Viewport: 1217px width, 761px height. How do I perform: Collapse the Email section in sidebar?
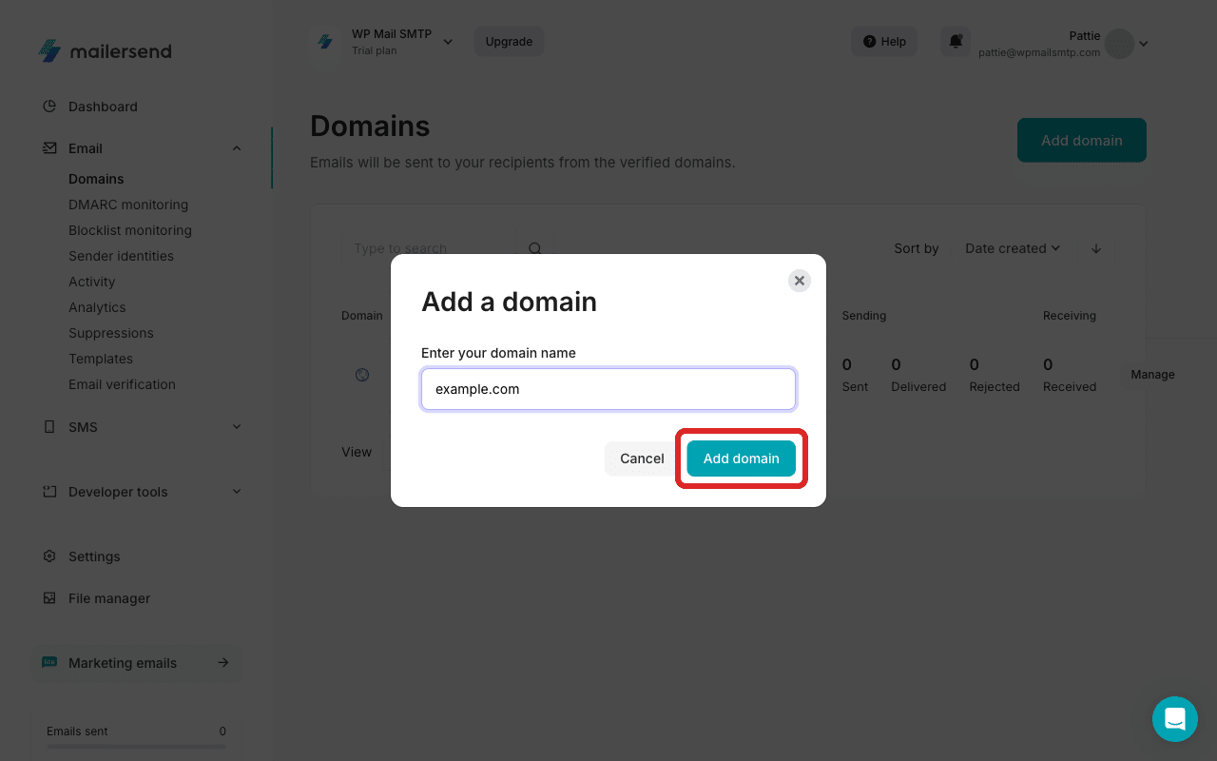point(236,147)
